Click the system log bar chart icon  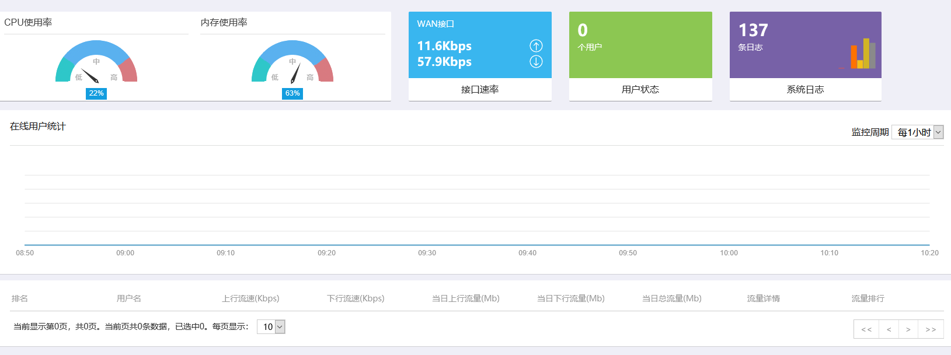click(x=858, y=54)
